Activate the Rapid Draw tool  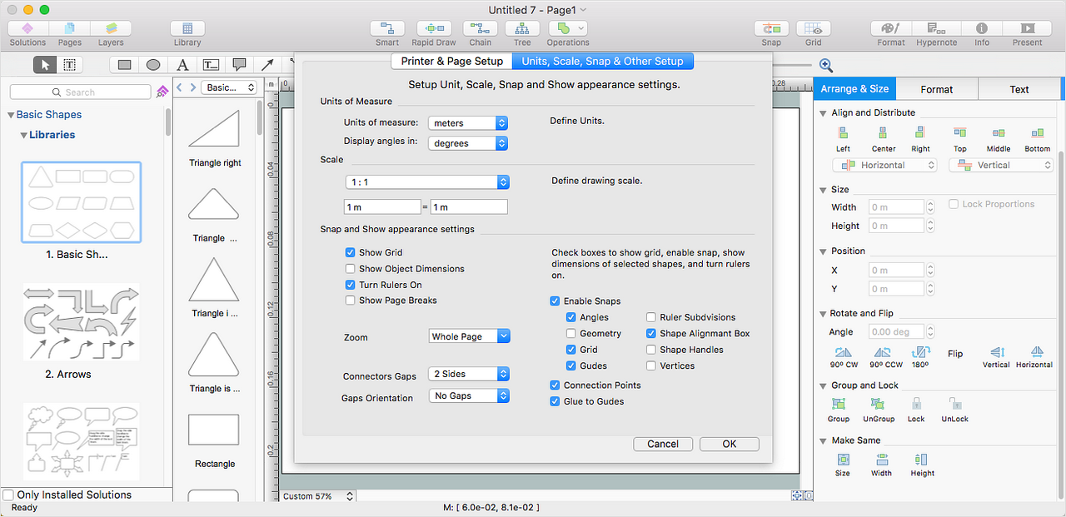[x=434, y=28]
